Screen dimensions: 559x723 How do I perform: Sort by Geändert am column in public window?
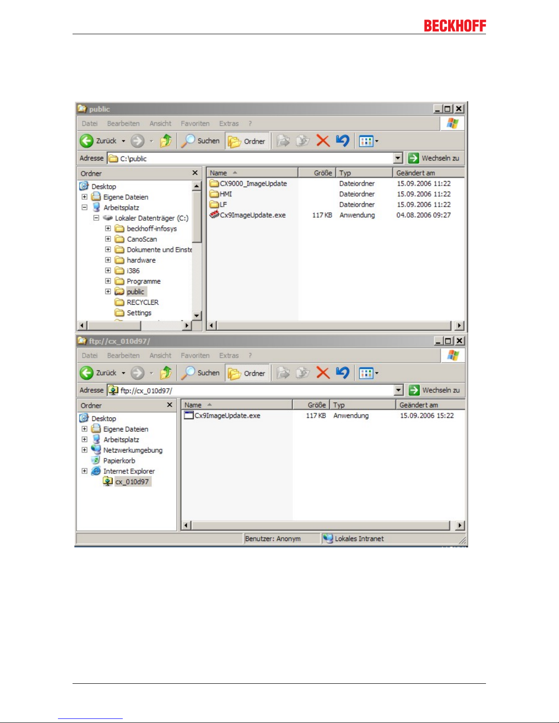click(428, 173)
